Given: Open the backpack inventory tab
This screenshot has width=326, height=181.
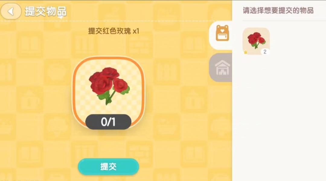Looking at the screenshot, I should pyautogui.click(x=221, y=35).
